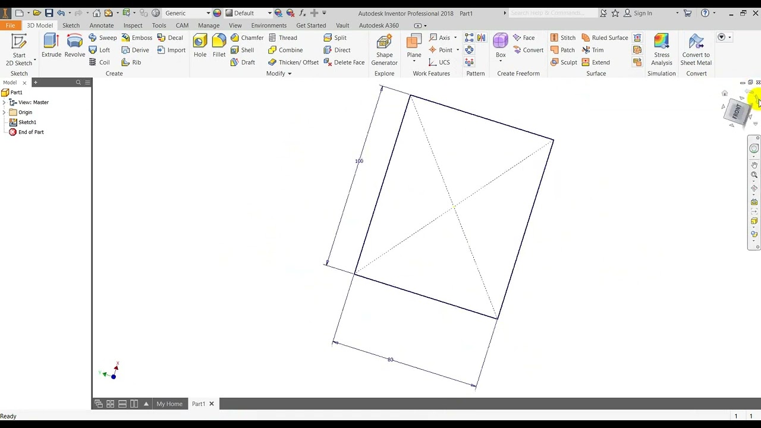Select the Rib tool

click(x=131, y=62)
